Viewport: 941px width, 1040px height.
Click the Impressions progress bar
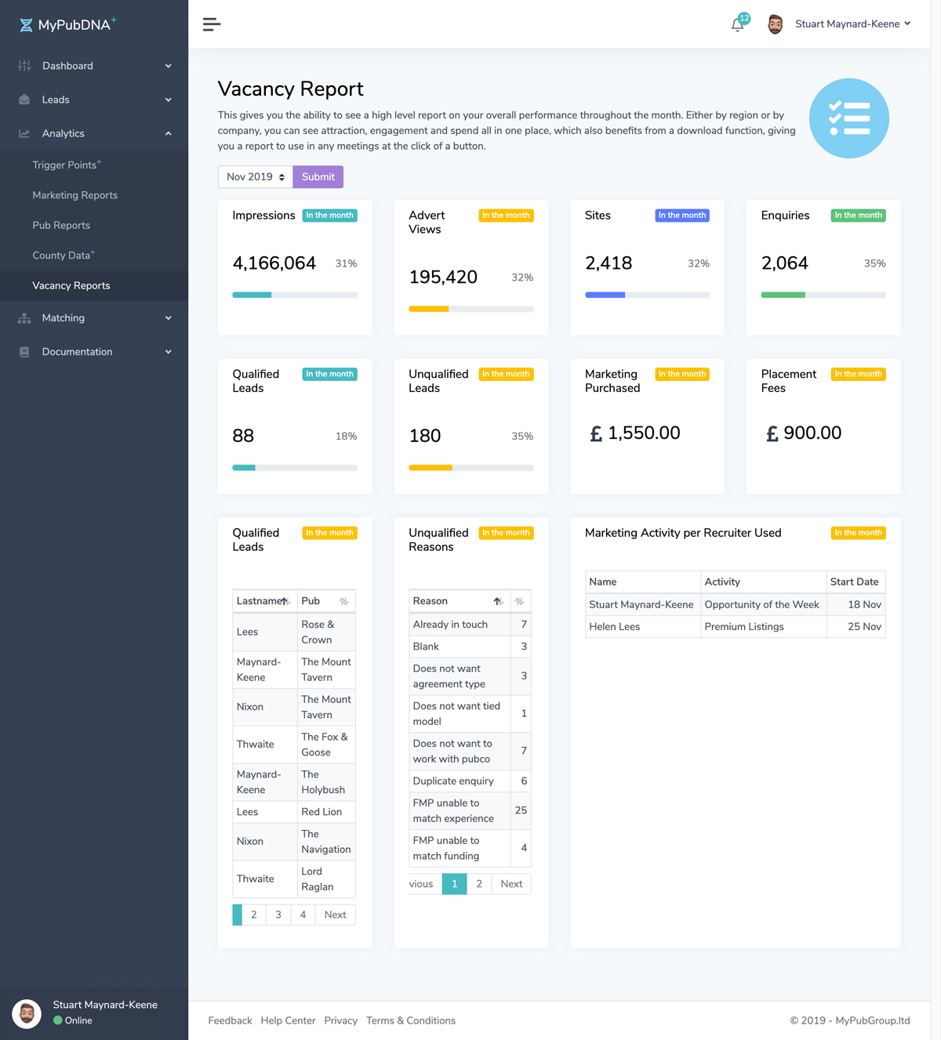pyautogui.click(x=295, y=295)
